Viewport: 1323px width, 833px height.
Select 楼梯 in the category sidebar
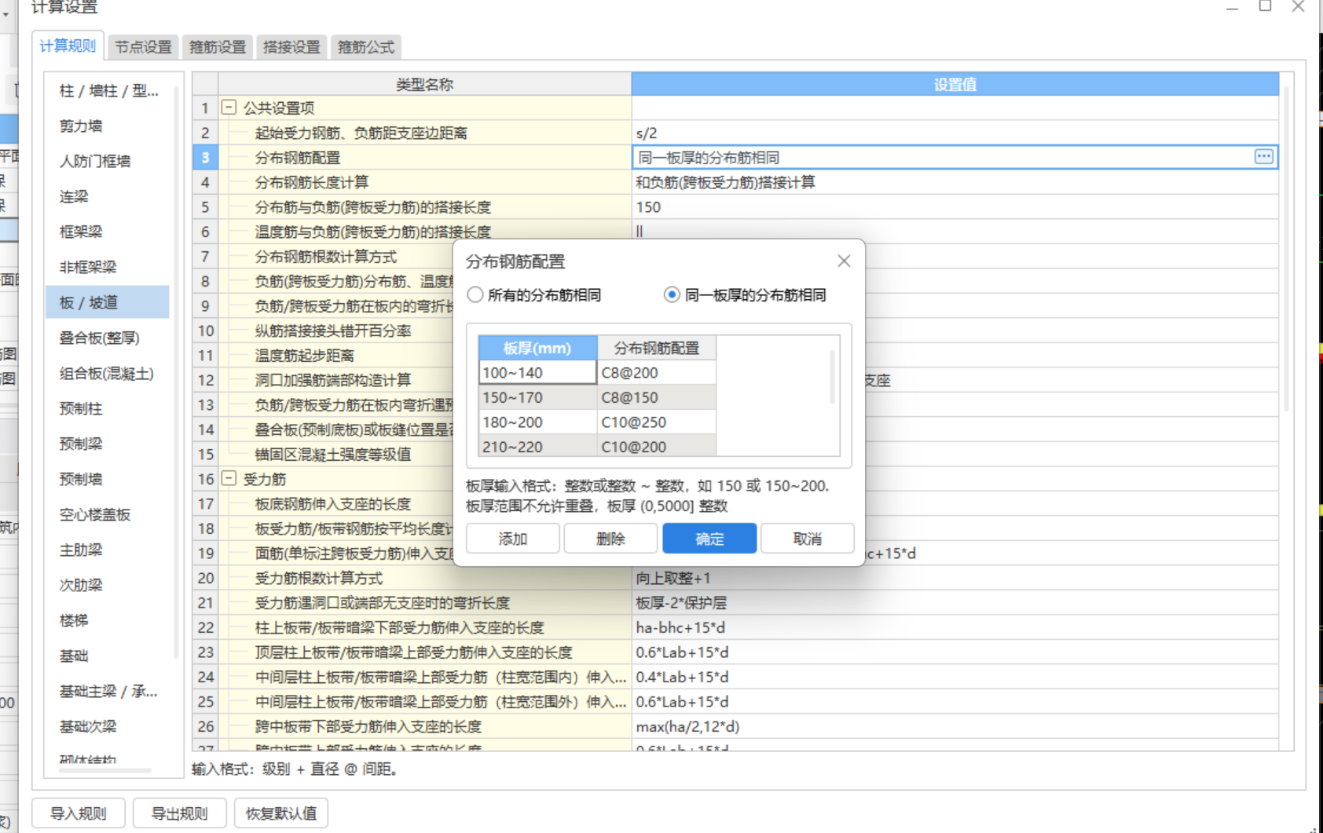coord(74,620)
